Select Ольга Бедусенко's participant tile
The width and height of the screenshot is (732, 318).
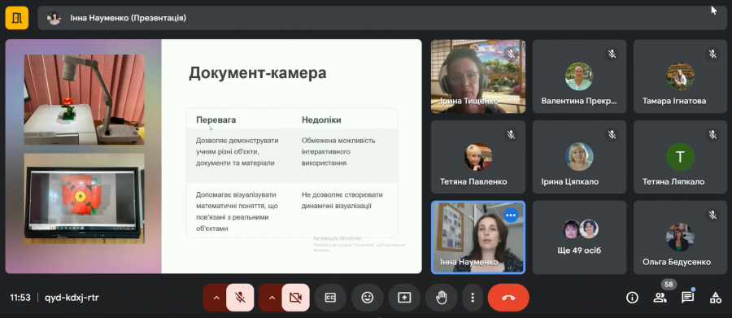click(x=680, y=237)
